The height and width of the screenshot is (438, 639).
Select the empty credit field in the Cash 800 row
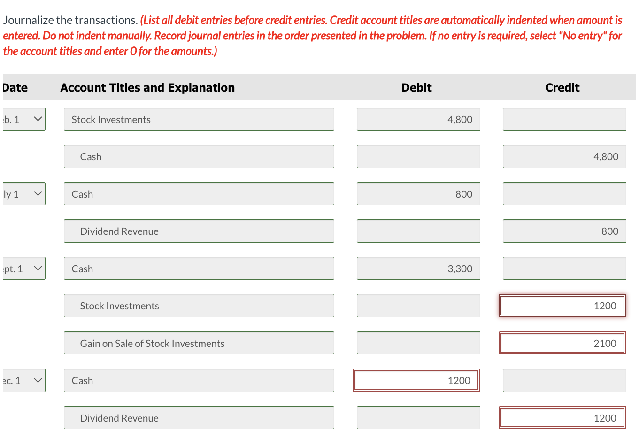click(x=564, y=194)
